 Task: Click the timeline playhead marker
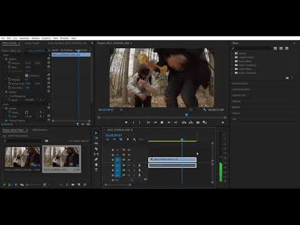(182, 139)
